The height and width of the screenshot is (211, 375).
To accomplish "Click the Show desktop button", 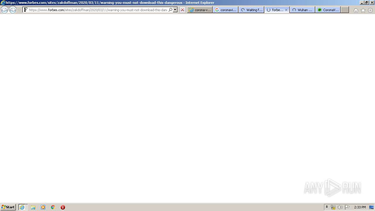I will (x=371, y=207).
